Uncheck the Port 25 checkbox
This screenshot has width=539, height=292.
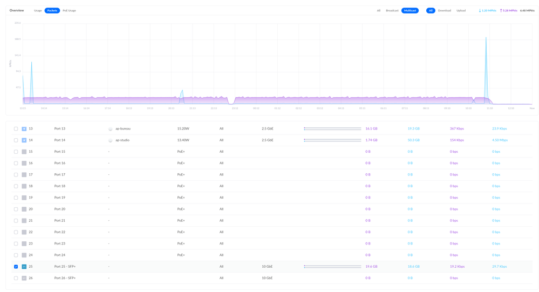tap(16, 267)
